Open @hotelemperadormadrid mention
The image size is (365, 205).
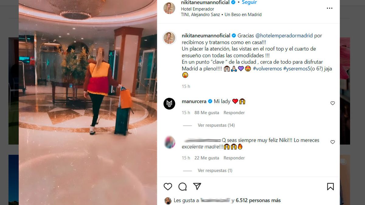pyautogui.click(x=284, y=36)
